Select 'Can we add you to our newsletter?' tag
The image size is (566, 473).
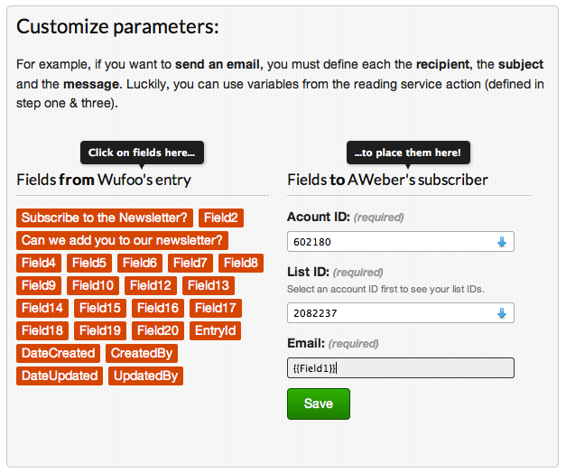(122, 240)
